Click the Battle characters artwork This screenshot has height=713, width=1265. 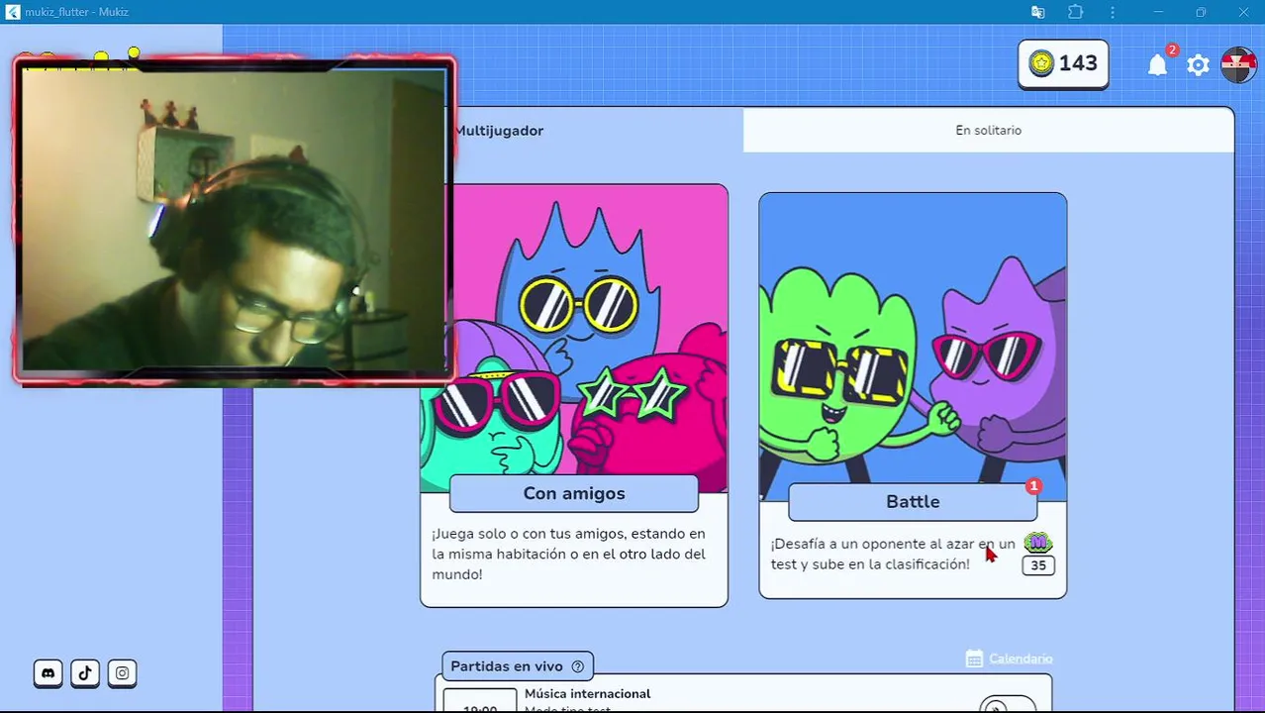[x=913, y=347]
